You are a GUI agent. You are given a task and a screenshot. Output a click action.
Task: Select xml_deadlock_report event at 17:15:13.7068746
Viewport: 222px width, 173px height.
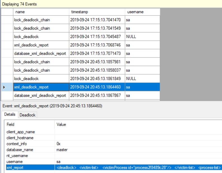point(41,45)
